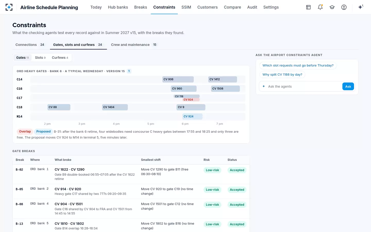Select CV 906 bar on gate C14
This screenshot has width=371, height=232.
[178, 79]
